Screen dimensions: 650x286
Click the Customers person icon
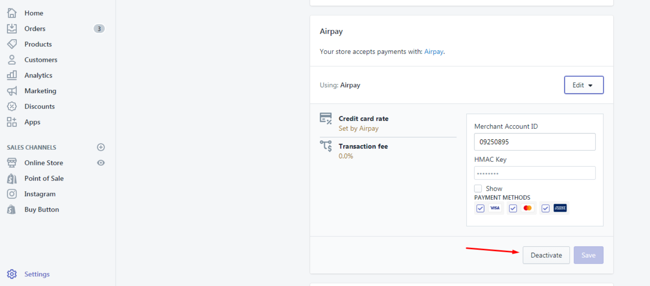pyautogui.click(x=12, y=60)
